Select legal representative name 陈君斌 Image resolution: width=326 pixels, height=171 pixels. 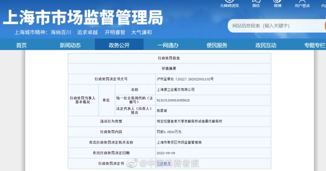point(162,111)
